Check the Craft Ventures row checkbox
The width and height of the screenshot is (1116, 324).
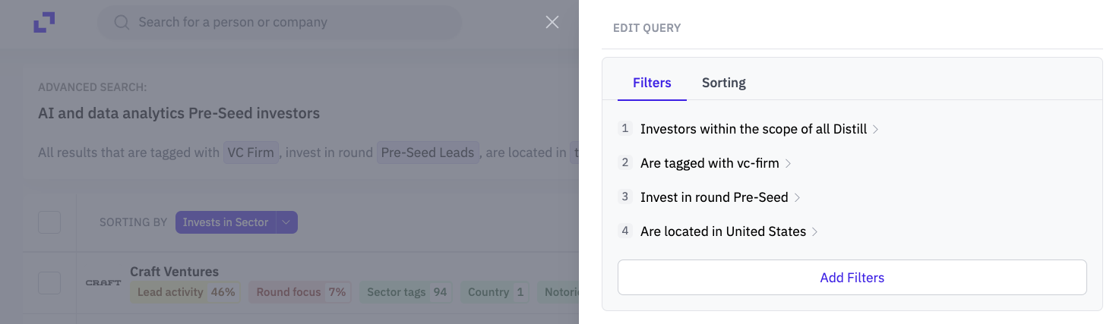pos(49,283)
